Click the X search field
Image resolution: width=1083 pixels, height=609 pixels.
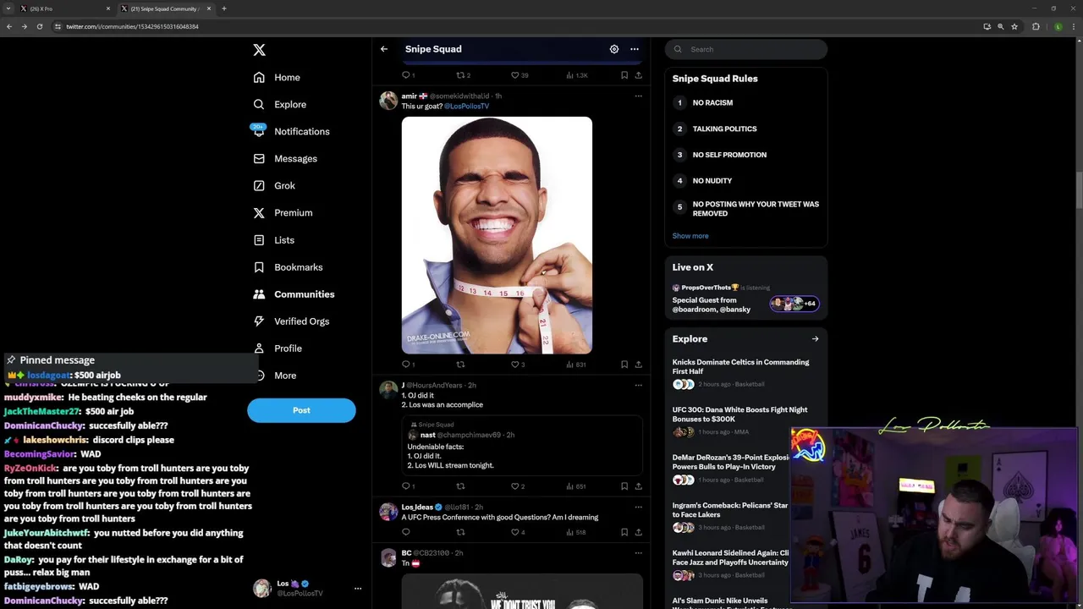[745, 49]
